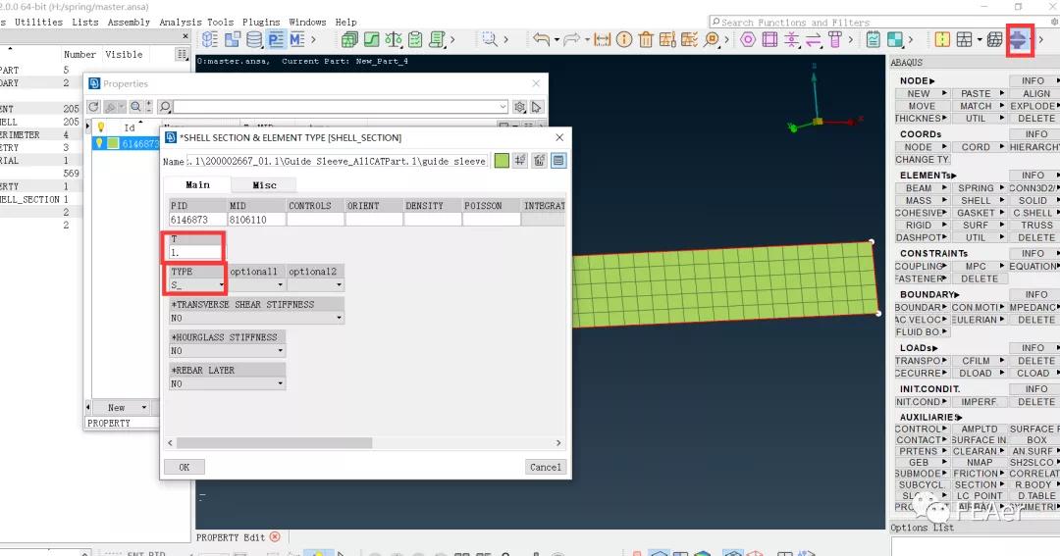The width and height of the screenshot is (1060, 556).
Task: Click the list-view icon right of Name field
Action: (x=558, y=160)
